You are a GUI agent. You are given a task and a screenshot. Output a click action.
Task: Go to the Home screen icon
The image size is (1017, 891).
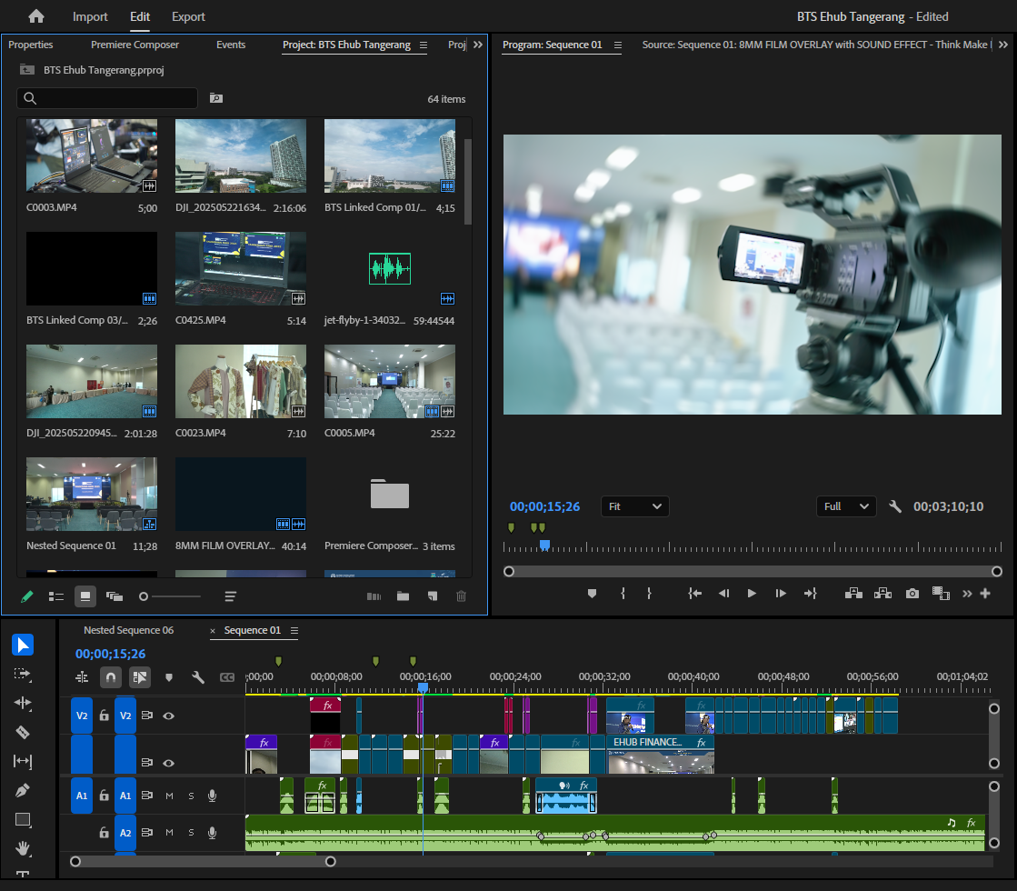click(x=36, y=16)
